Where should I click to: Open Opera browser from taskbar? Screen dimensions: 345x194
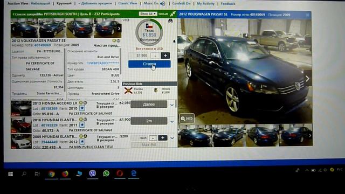pos(120,174)
